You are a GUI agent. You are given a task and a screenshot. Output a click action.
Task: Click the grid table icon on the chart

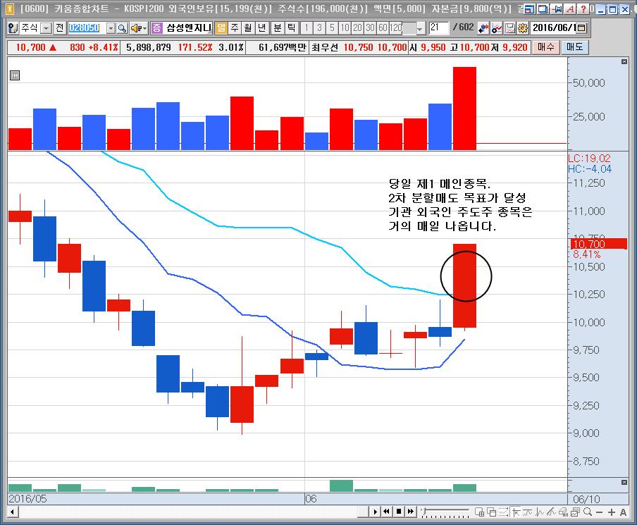click(15, 75)
